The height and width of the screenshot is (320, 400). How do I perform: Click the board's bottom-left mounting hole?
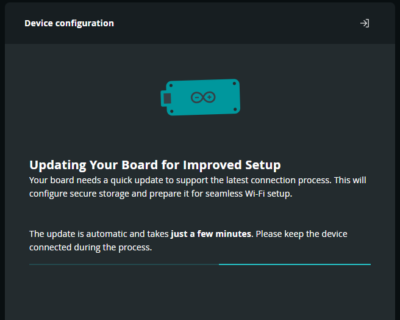[172, 111]
